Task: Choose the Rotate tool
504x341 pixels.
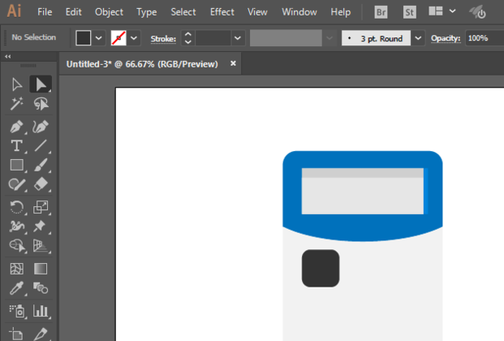Action: (17, 207)
